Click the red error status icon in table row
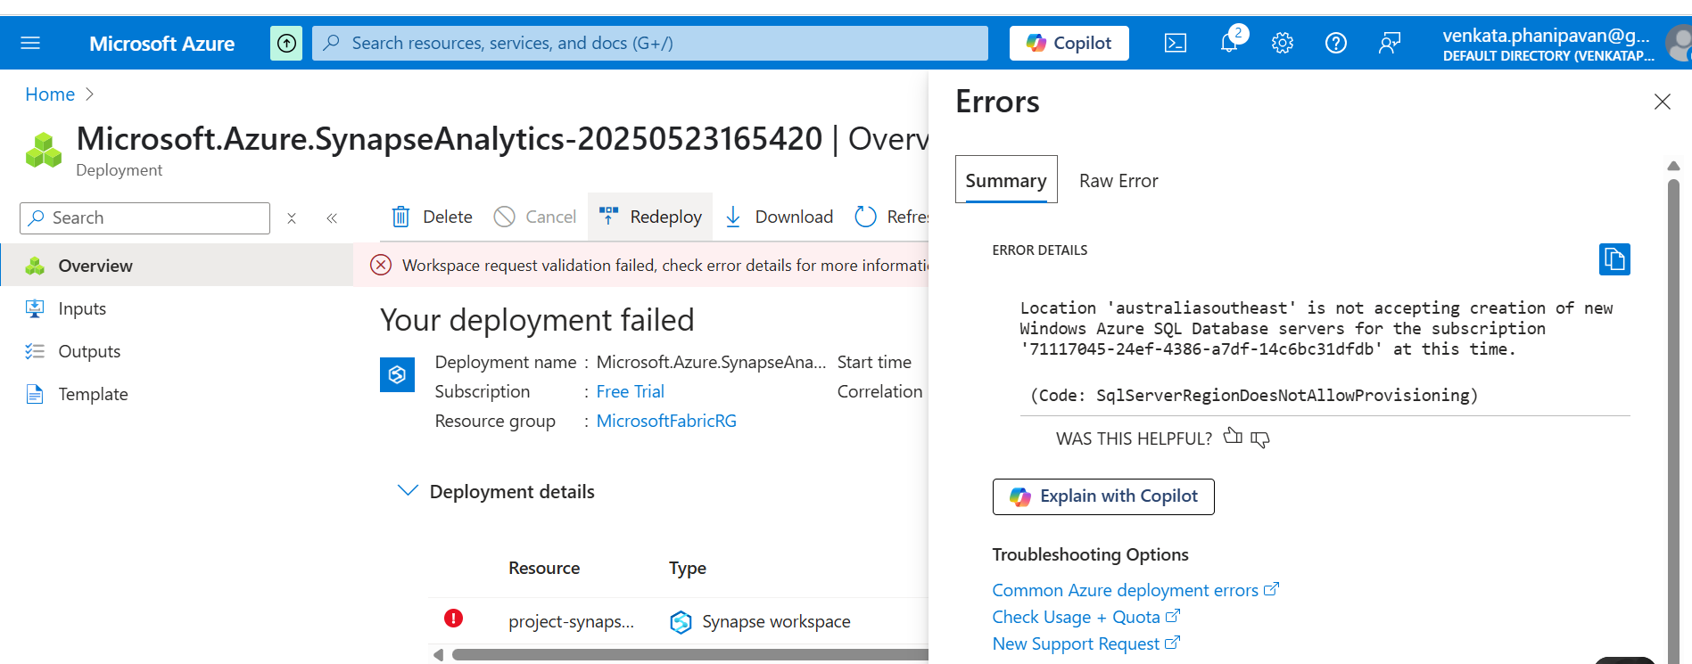Image resolution: width=1692 pixels, height=664 pixels. [x=453, y=619]
